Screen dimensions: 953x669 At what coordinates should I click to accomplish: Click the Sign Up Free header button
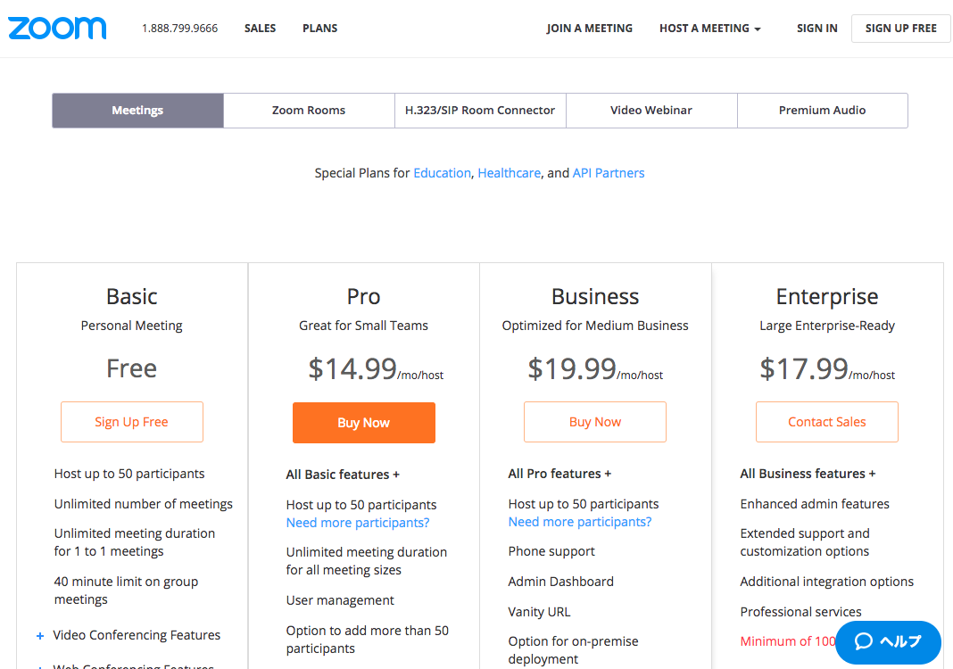(900, 28)
